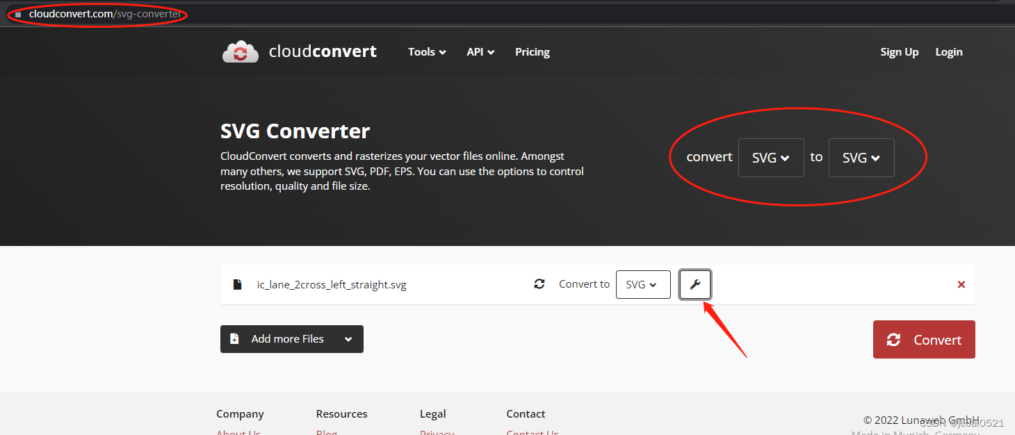Start conversion with the red Convert button
The height and width of the screenshot is (435, 1015).
[x=924, y=340]
